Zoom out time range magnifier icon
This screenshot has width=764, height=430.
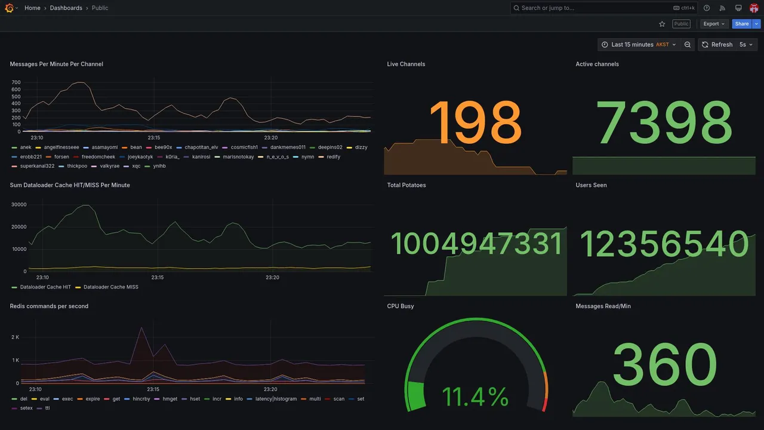point(688,45)
